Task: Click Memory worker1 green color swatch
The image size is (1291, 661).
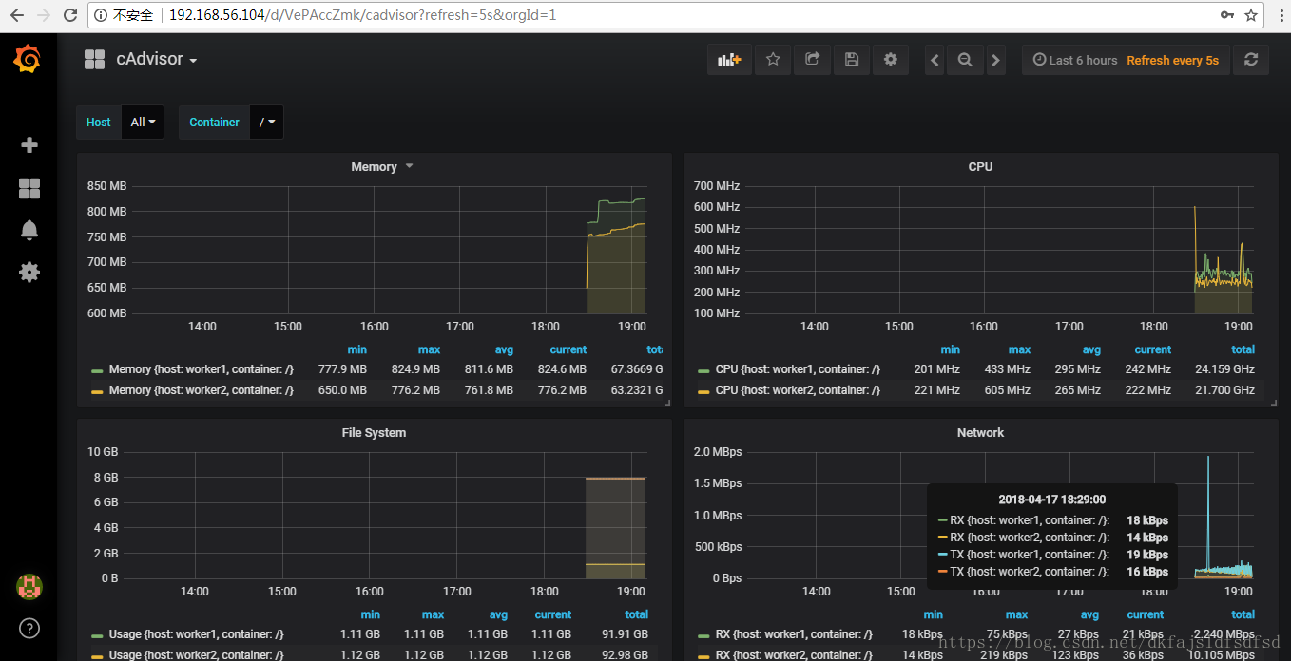Action: 97,370
